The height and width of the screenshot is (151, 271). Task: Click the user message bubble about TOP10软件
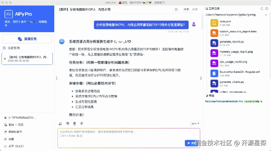click(x=141, y=25)
